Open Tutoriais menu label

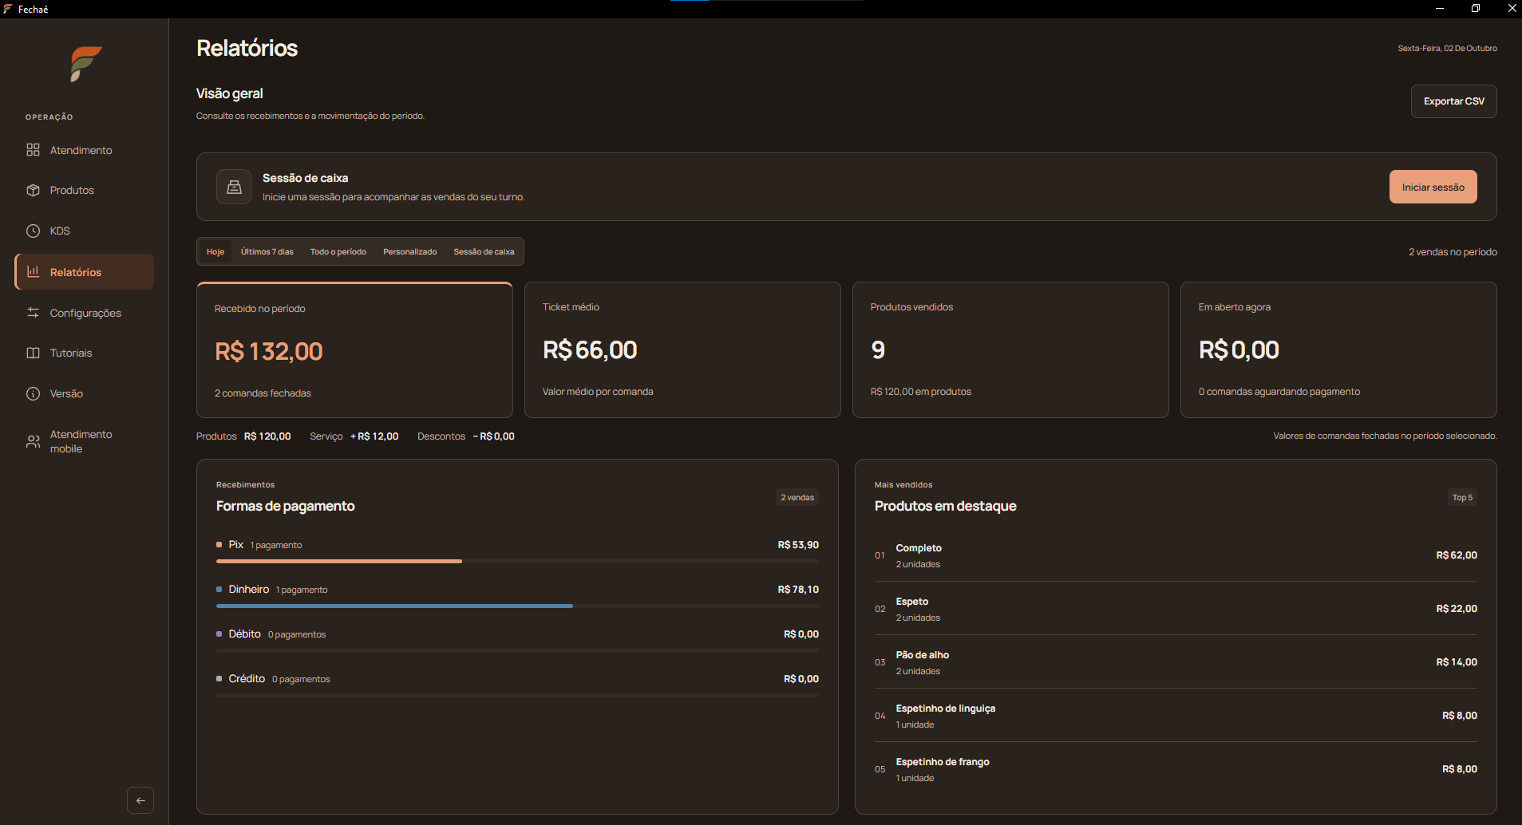[71, 353]
